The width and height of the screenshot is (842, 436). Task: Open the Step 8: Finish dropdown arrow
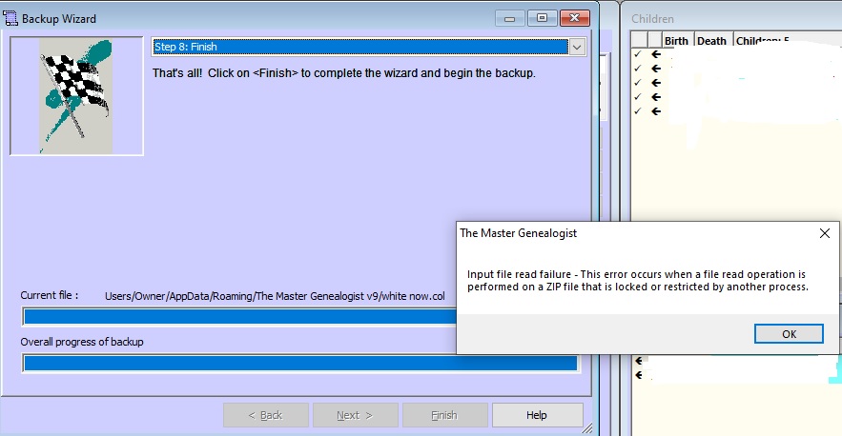[577, 48]
